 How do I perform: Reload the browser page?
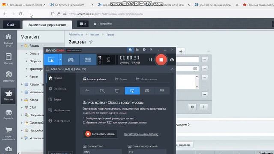[21, 14]
